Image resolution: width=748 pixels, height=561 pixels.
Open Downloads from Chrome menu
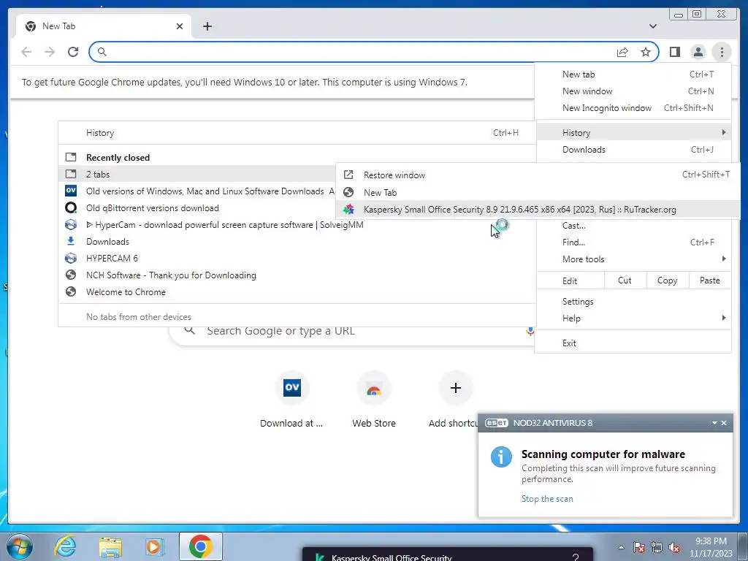[633, 149]
